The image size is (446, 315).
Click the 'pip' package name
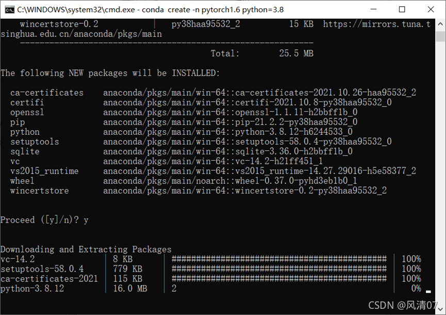(18, 122)
